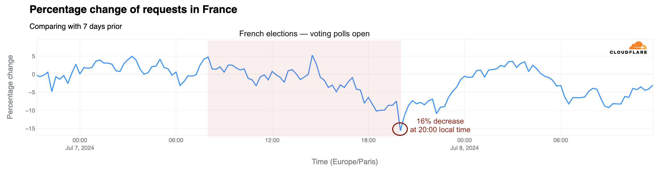This screenshot has width=659, height=170.
Task: Click the CLOUDFLARE wordmark text
Action: [628, 52]
